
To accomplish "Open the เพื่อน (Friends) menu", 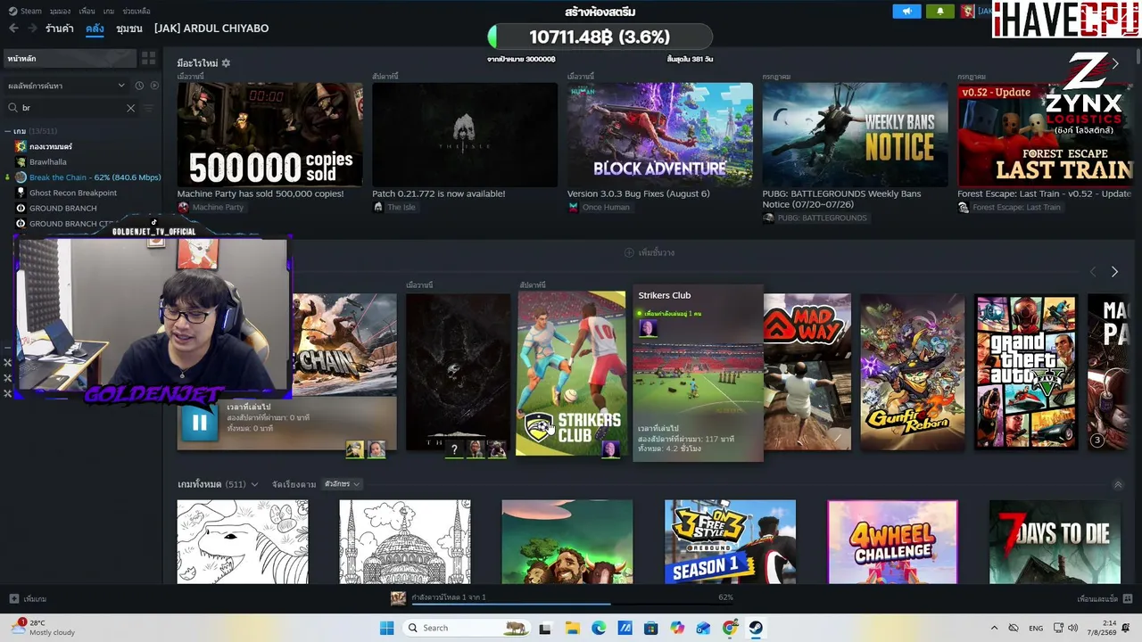I will (87, 12).
